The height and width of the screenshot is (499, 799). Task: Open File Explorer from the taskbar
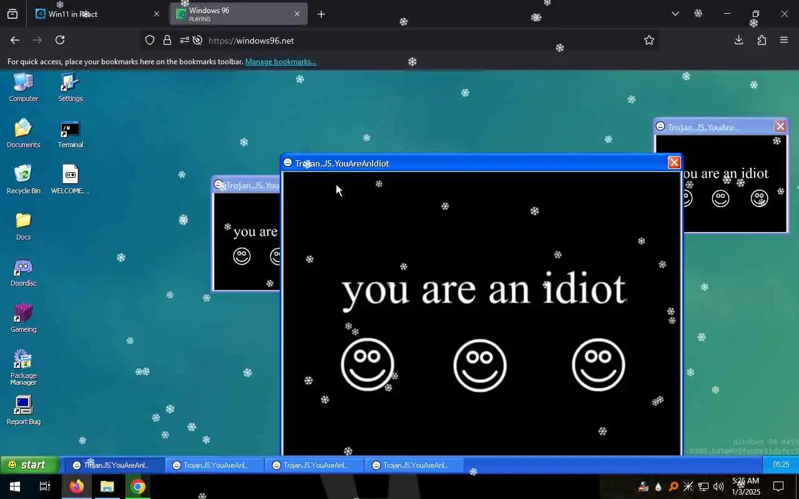tap(107, 487)
